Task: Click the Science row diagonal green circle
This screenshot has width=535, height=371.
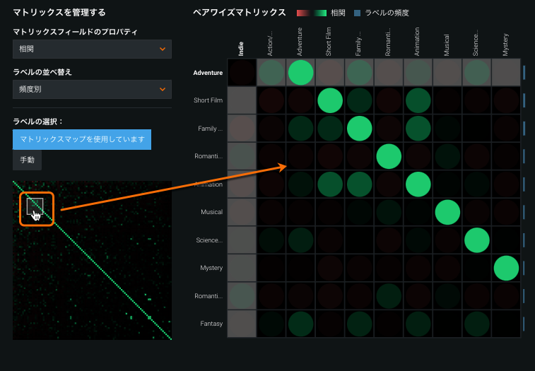Action: pyautogui.click(x=476, y=240)
